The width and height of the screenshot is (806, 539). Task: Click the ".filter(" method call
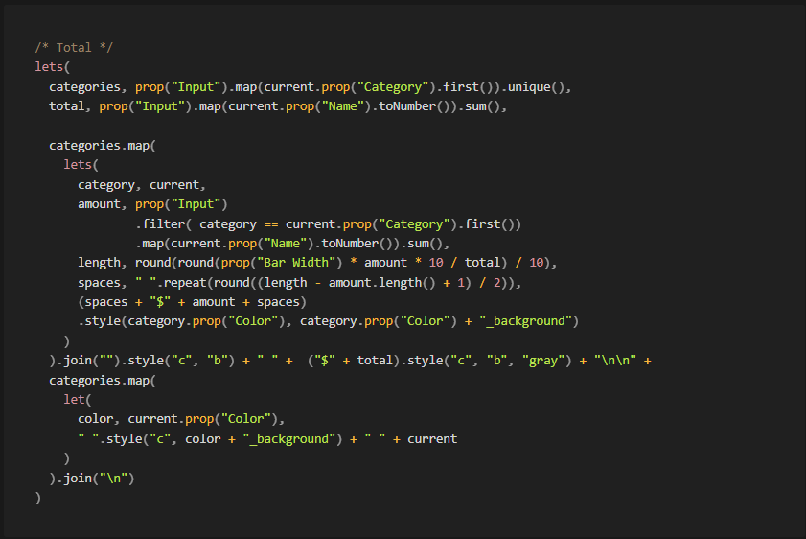tap(164, 224)
